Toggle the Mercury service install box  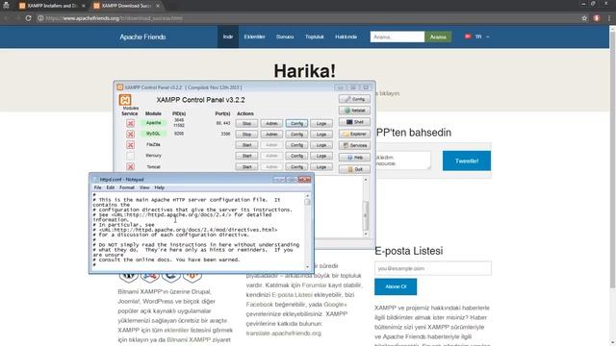coord(131,156)
